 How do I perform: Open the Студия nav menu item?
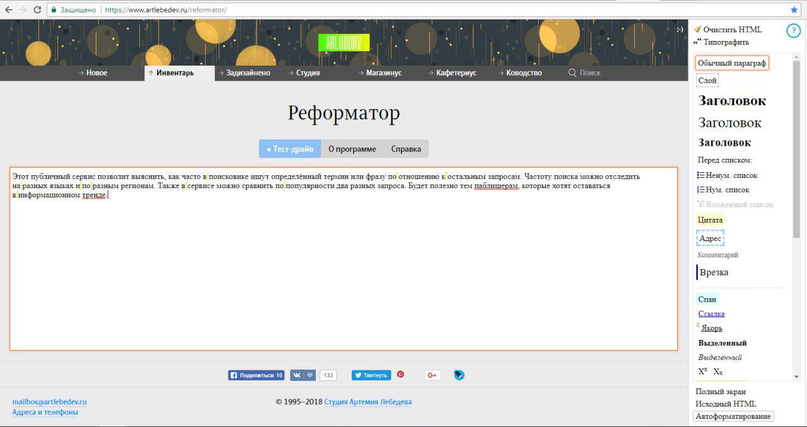pos(304,73)
